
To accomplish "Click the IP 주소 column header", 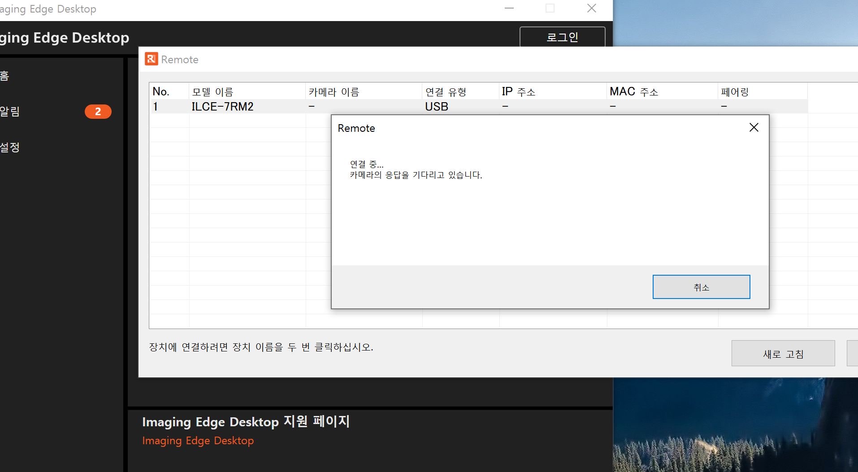I will (553, 91).
